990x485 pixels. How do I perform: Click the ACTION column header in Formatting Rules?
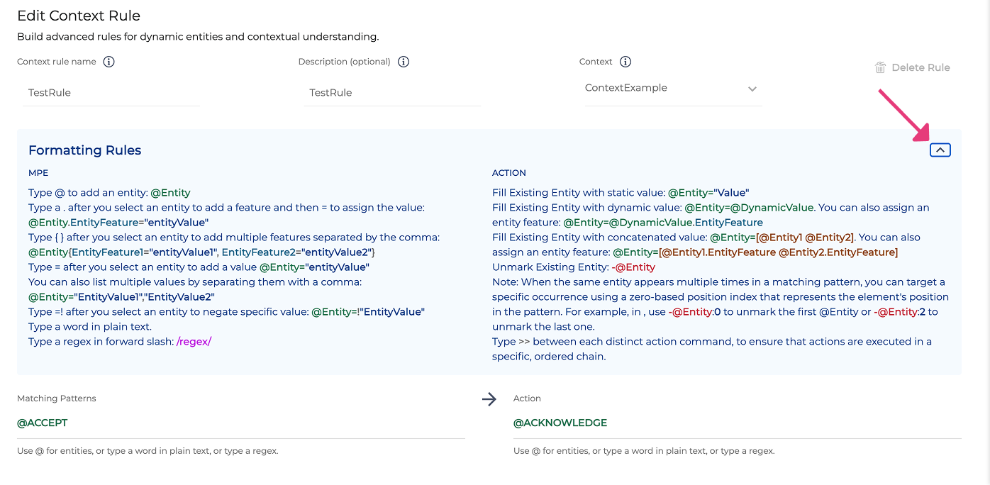point(509,173)
